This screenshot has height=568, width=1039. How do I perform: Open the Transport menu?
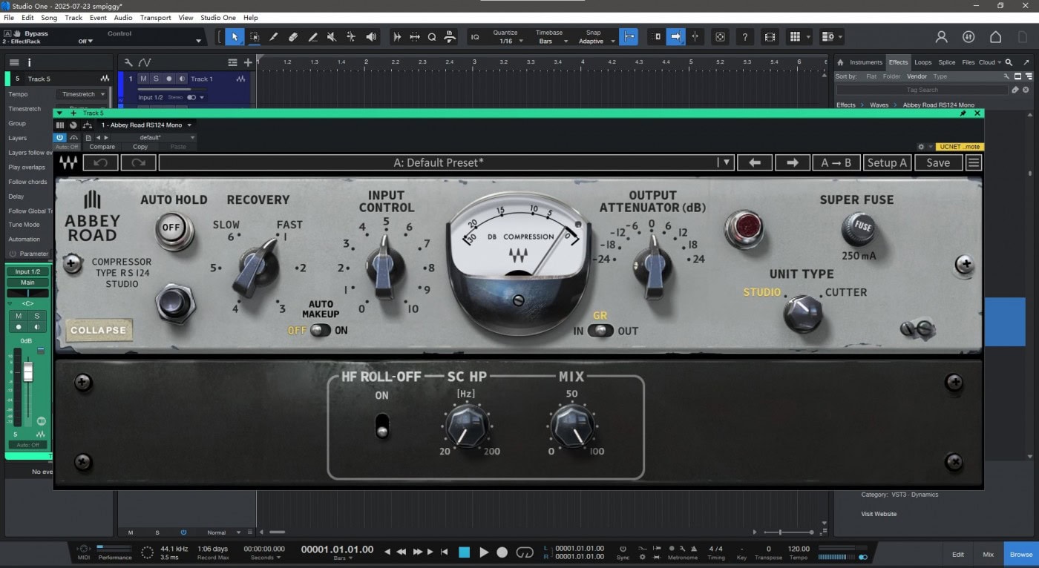tap(155, 17)
